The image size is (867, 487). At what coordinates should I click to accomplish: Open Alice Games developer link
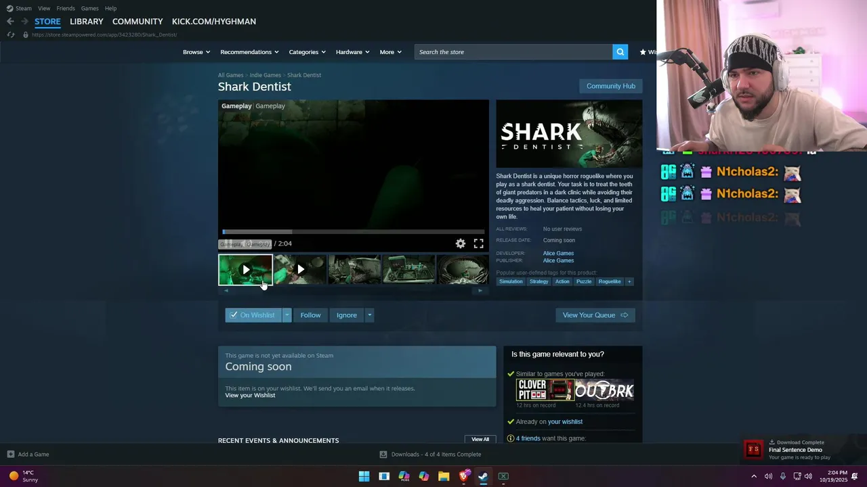click(x=558, y=253)
